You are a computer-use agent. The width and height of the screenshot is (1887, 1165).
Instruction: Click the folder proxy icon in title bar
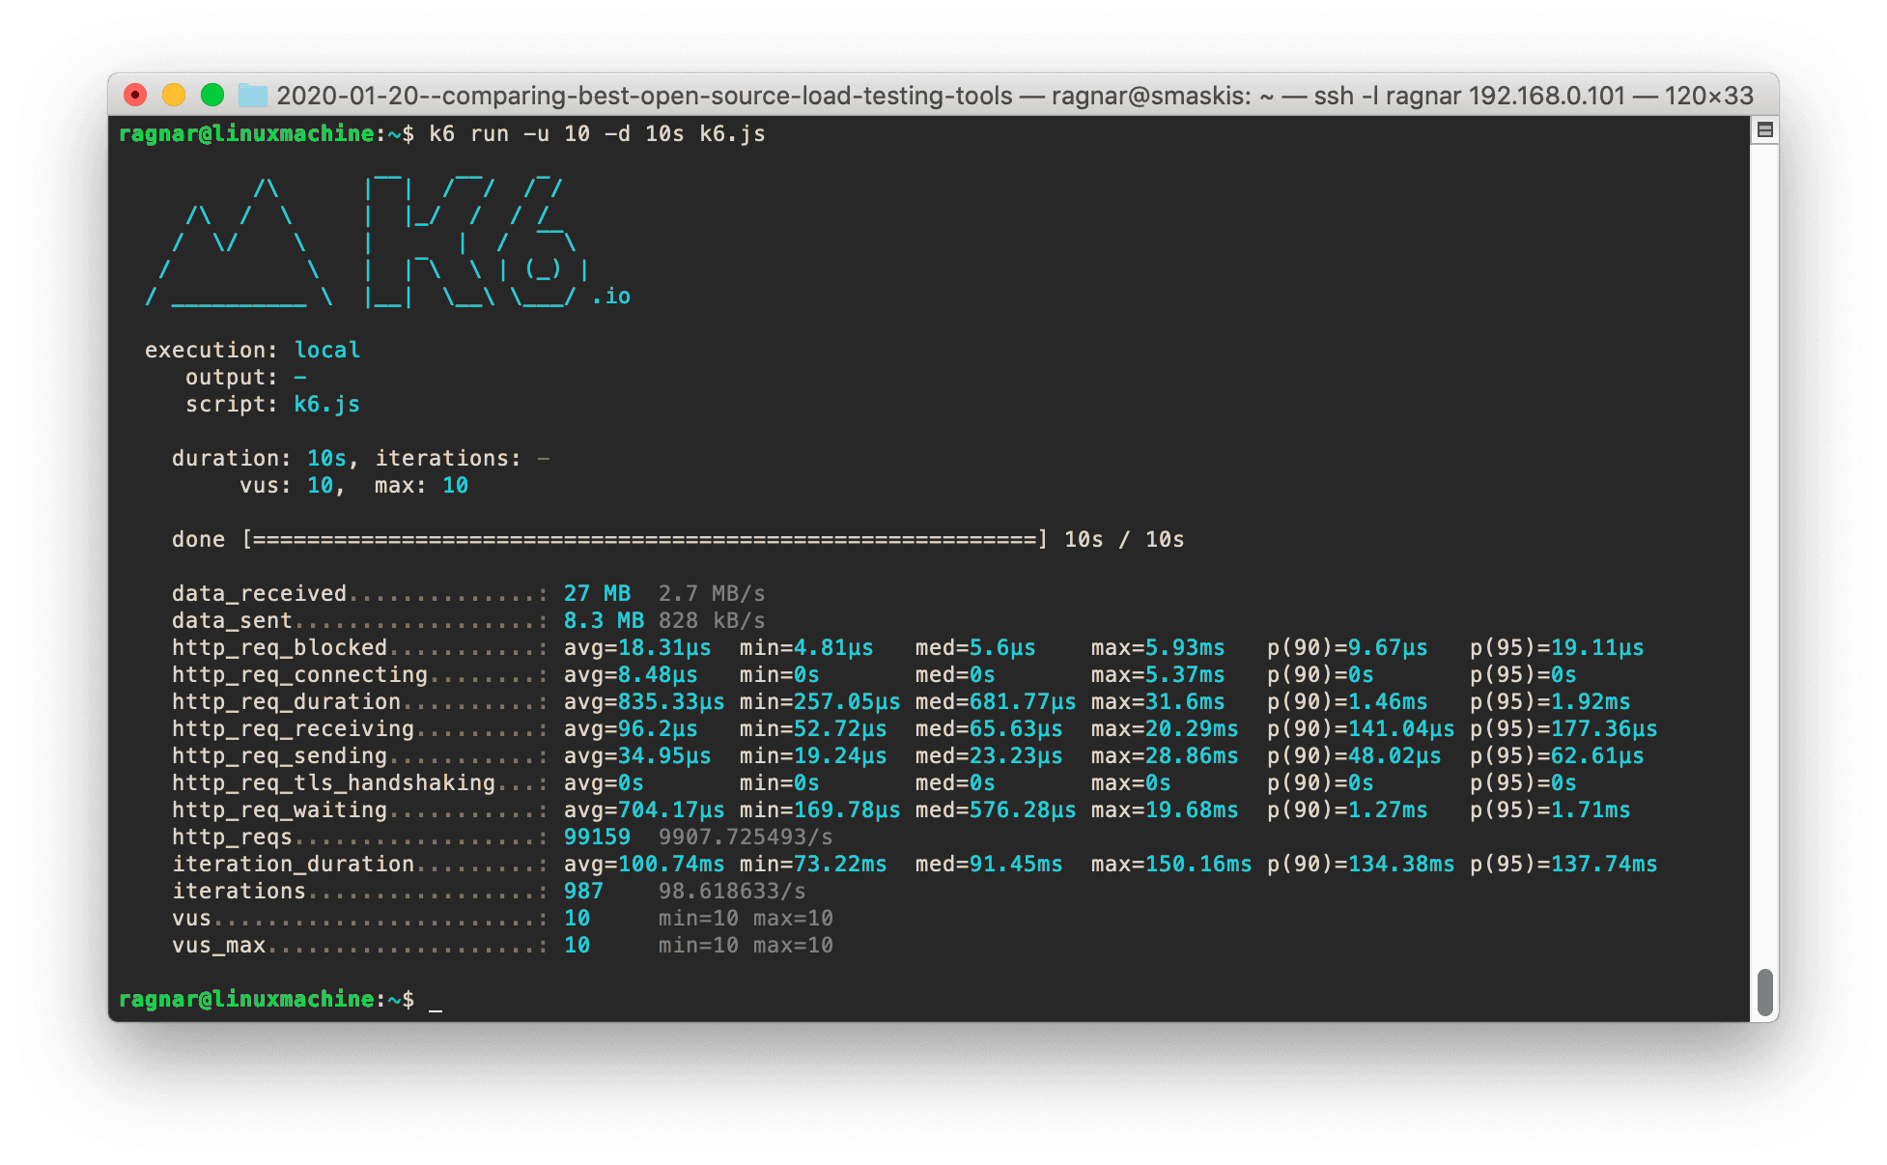coord(251,96)
